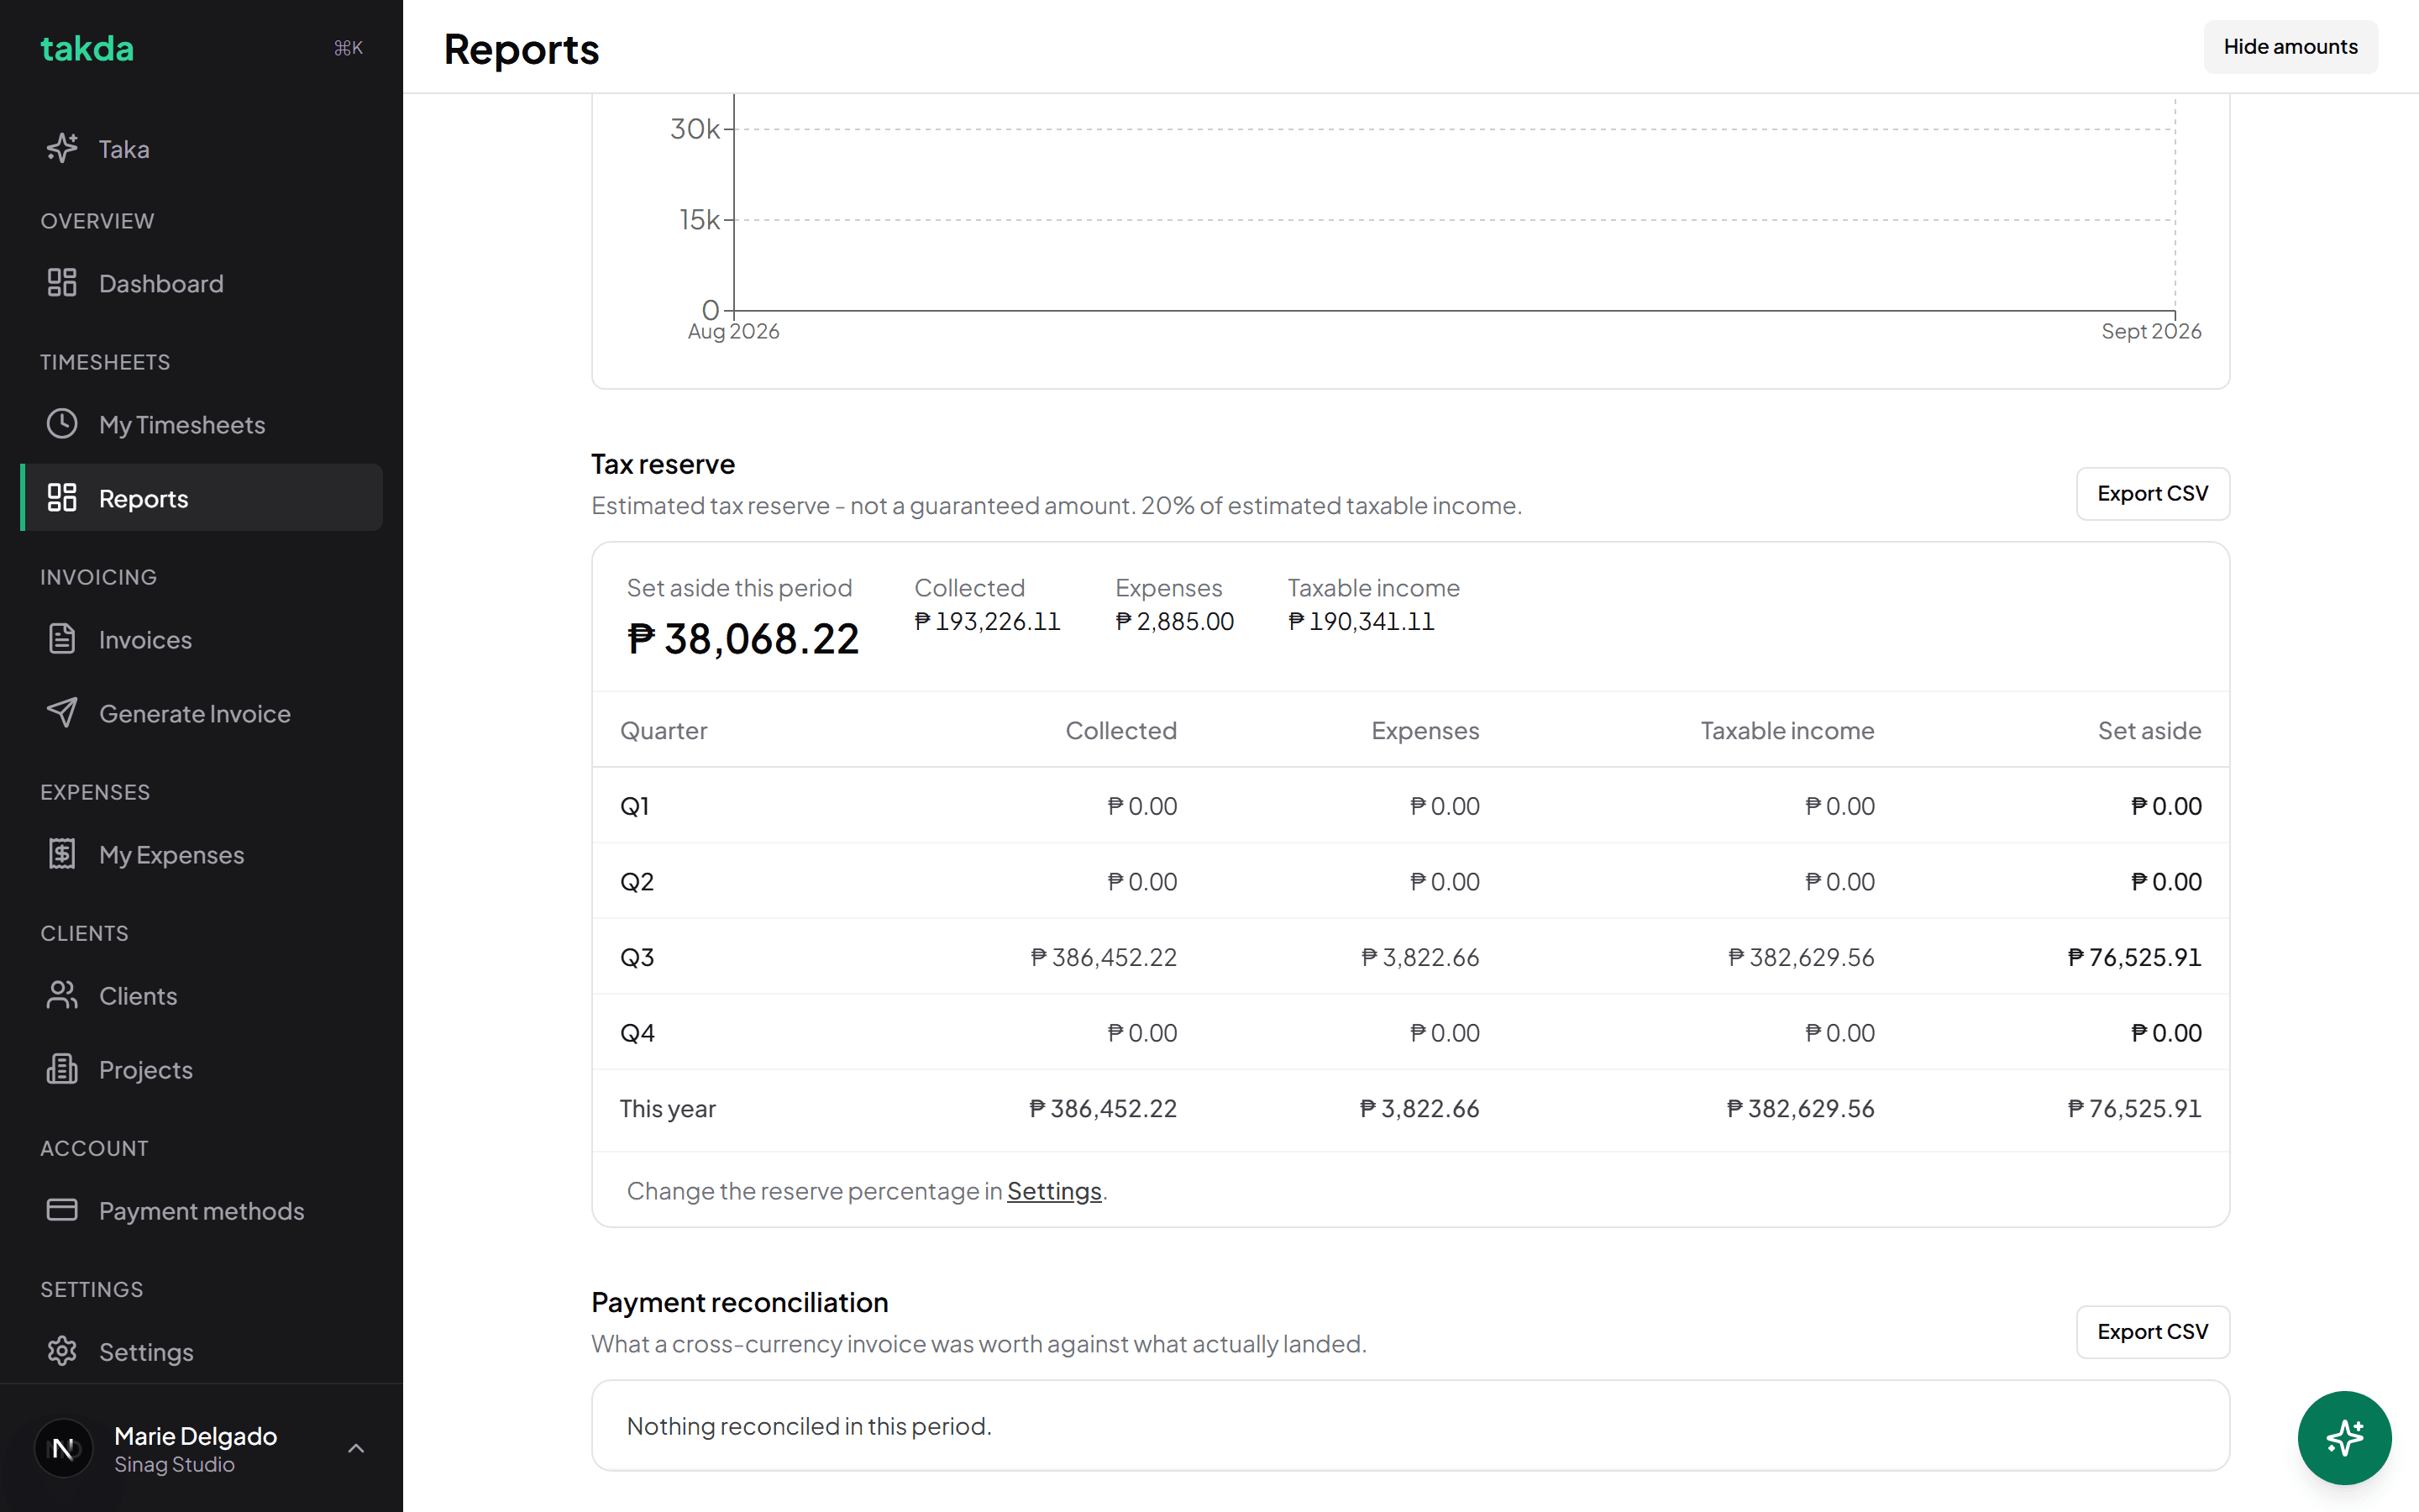Click the My Expenses receipt icon

(62, 854)
